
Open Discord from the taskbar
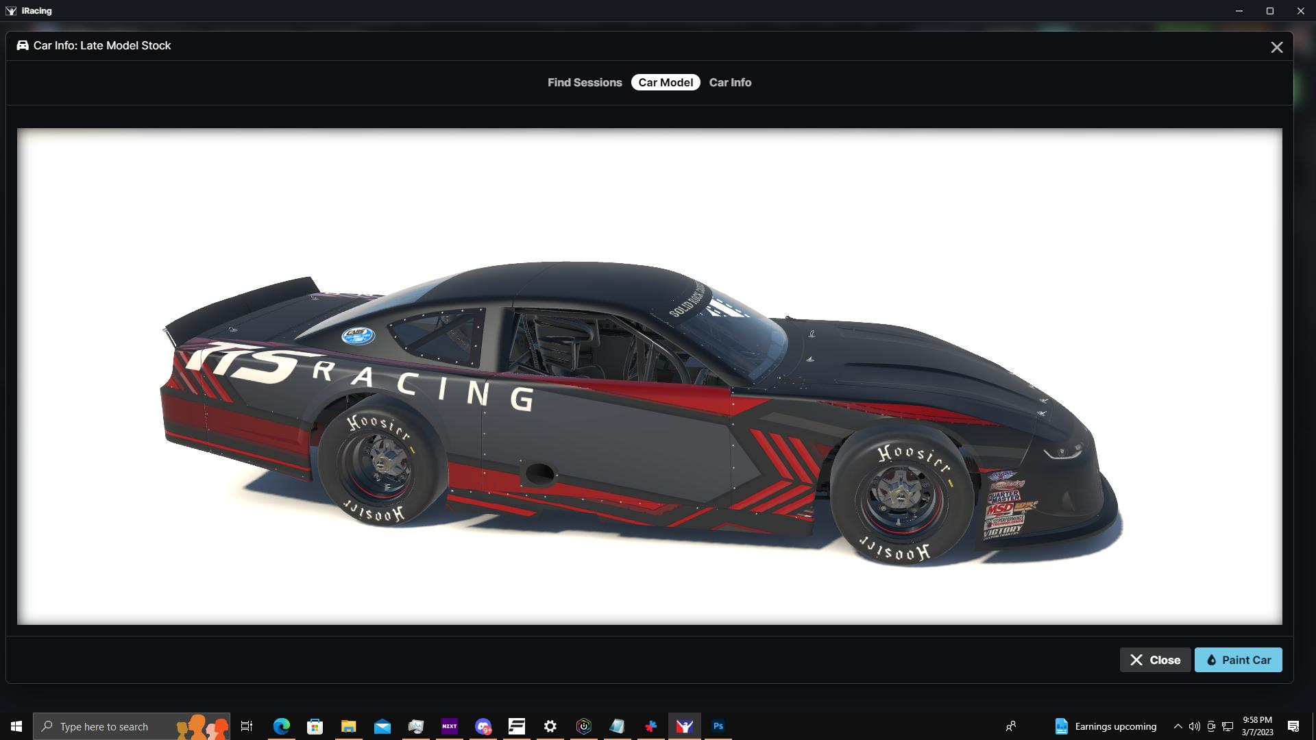[x=484, y=726]
